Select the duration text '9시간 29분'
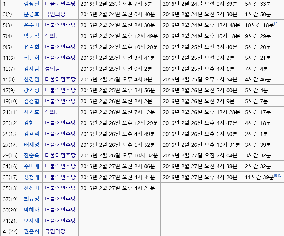 tap(258, 36)
